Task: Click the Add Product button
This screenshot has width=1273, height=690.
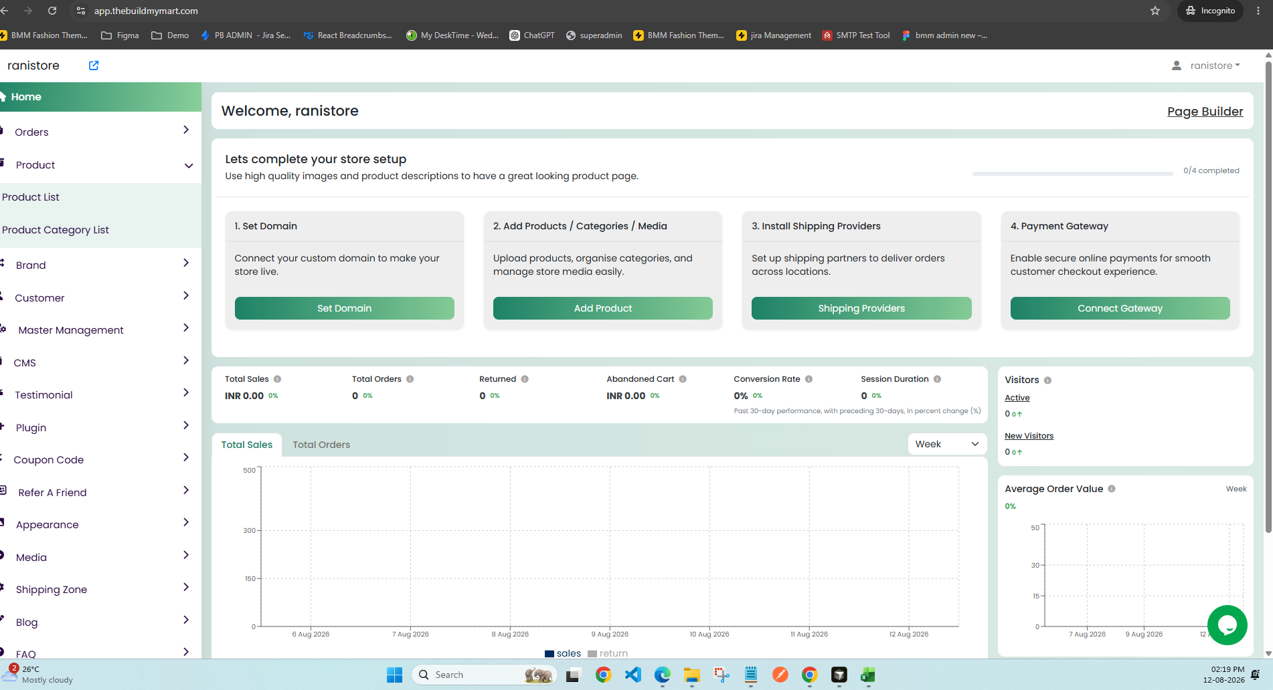Action: click(x=603, y=308)
